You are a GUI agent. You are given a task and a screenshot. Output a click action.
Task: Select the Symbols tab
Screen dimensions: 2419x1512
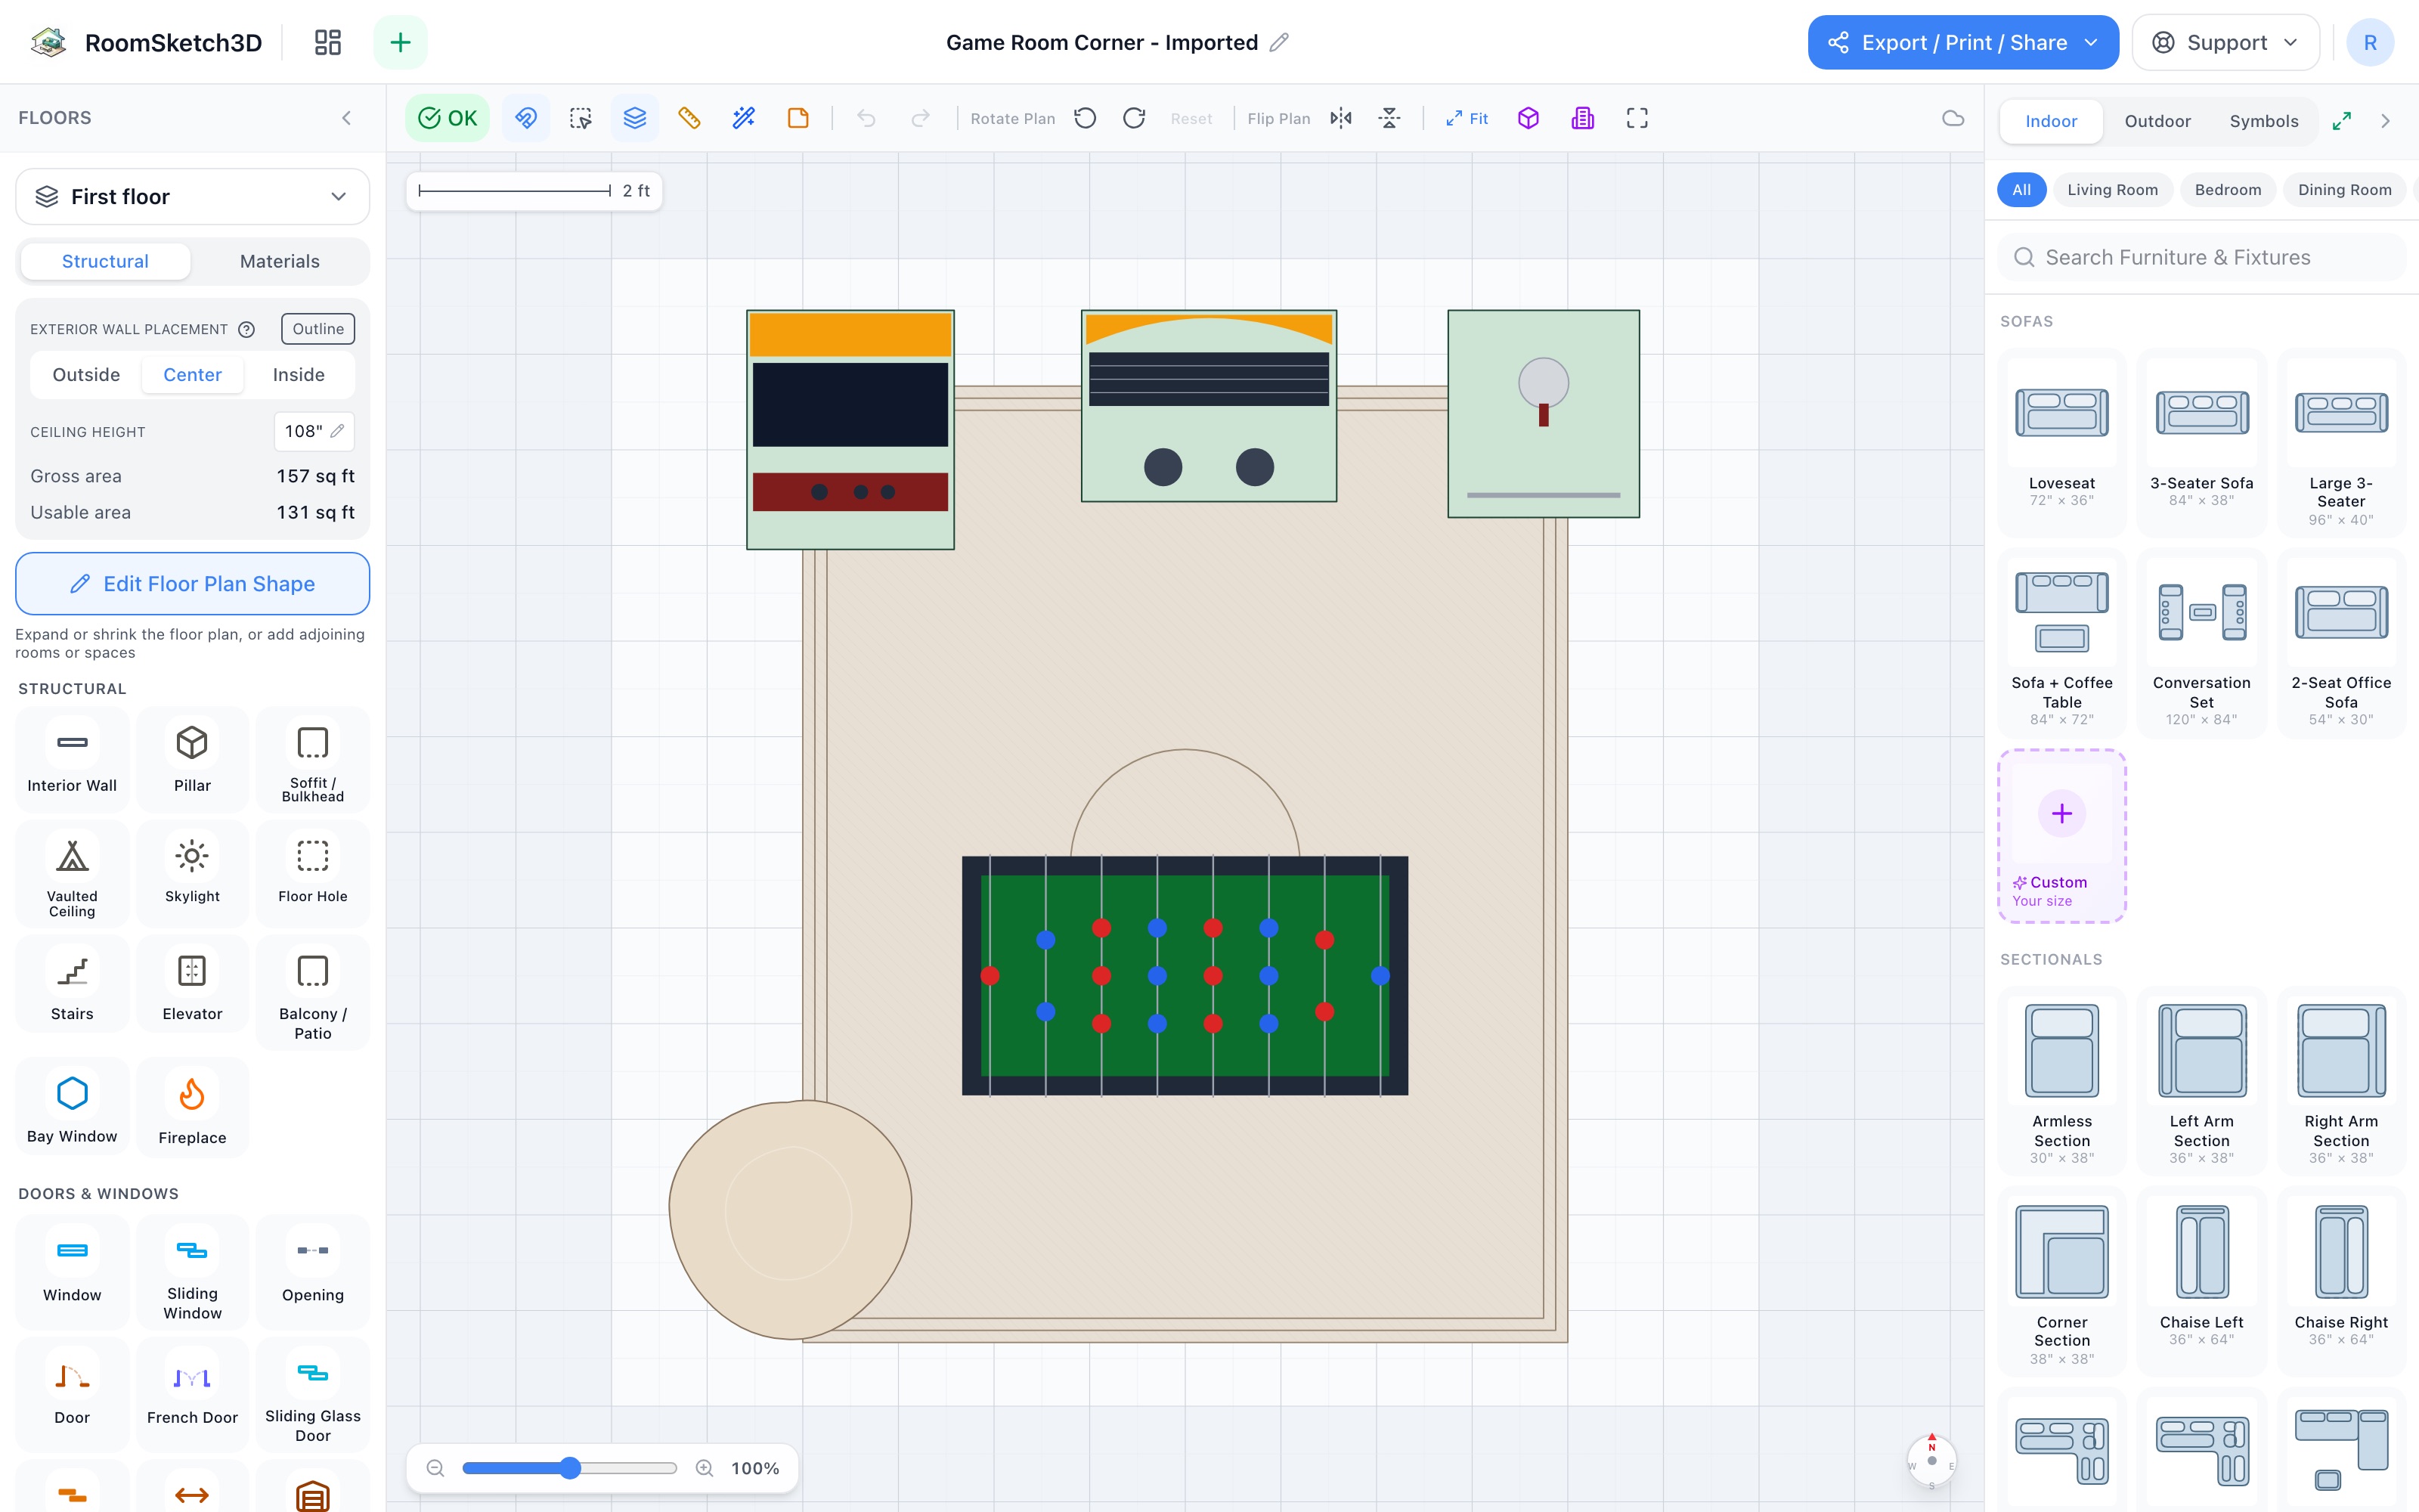coord(2264,121)
